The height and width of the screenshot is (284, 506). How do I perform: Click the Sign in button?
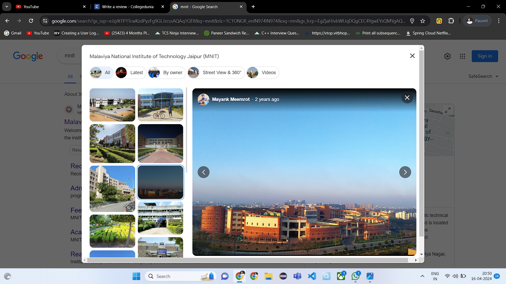tap(485, 56)
